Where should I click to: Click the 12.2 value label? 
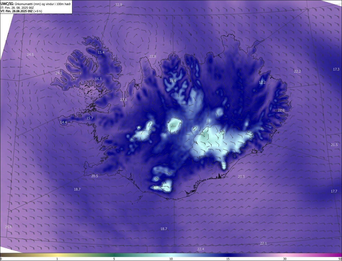[262, 82]
